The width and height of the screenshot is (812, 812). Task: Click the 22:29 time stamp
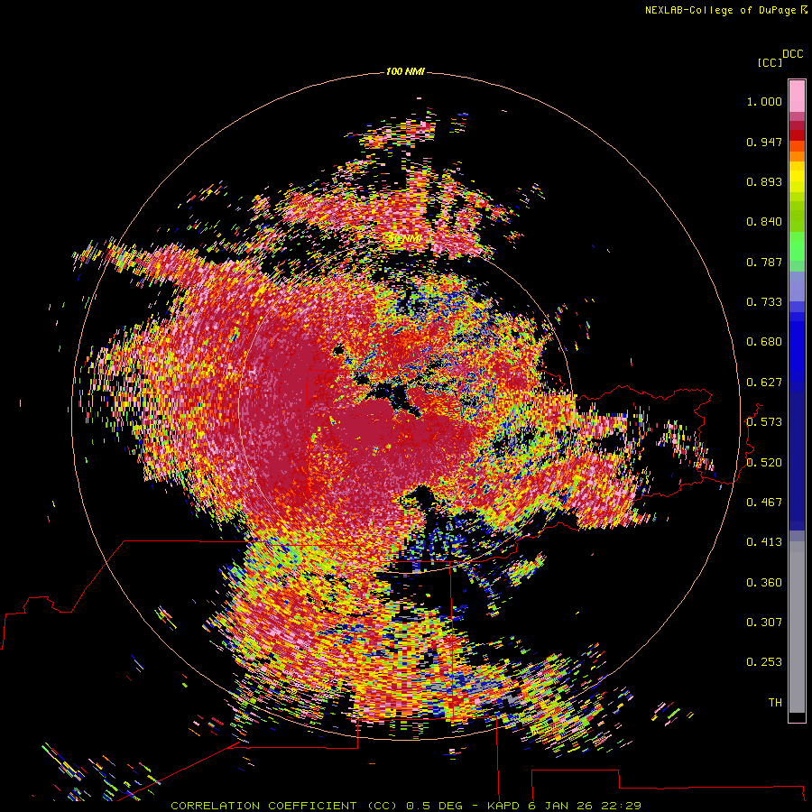621,806
